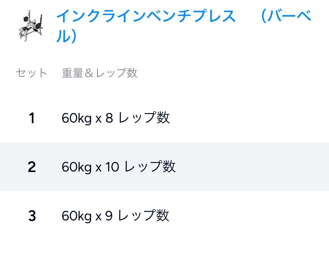Select set number 3
Image resolution: width=329 pixels, height=253 pixels.
click(32, 216)
